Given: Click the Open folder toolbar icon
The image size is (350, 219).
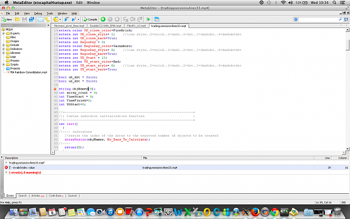Looking at the screenshot, I should (x=17, y=20).
